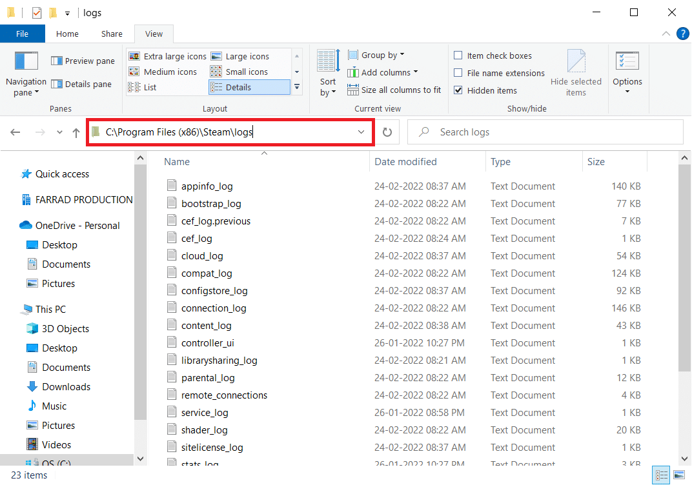Viewport: 692px width, 485px height.
Task: Select Details layout view
Action: [x=249, y=87]
